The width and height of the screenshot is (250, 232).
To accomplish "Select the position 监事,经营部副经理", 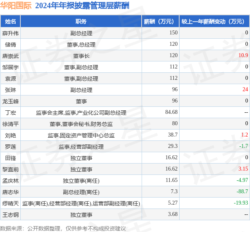I will [81, 147].
